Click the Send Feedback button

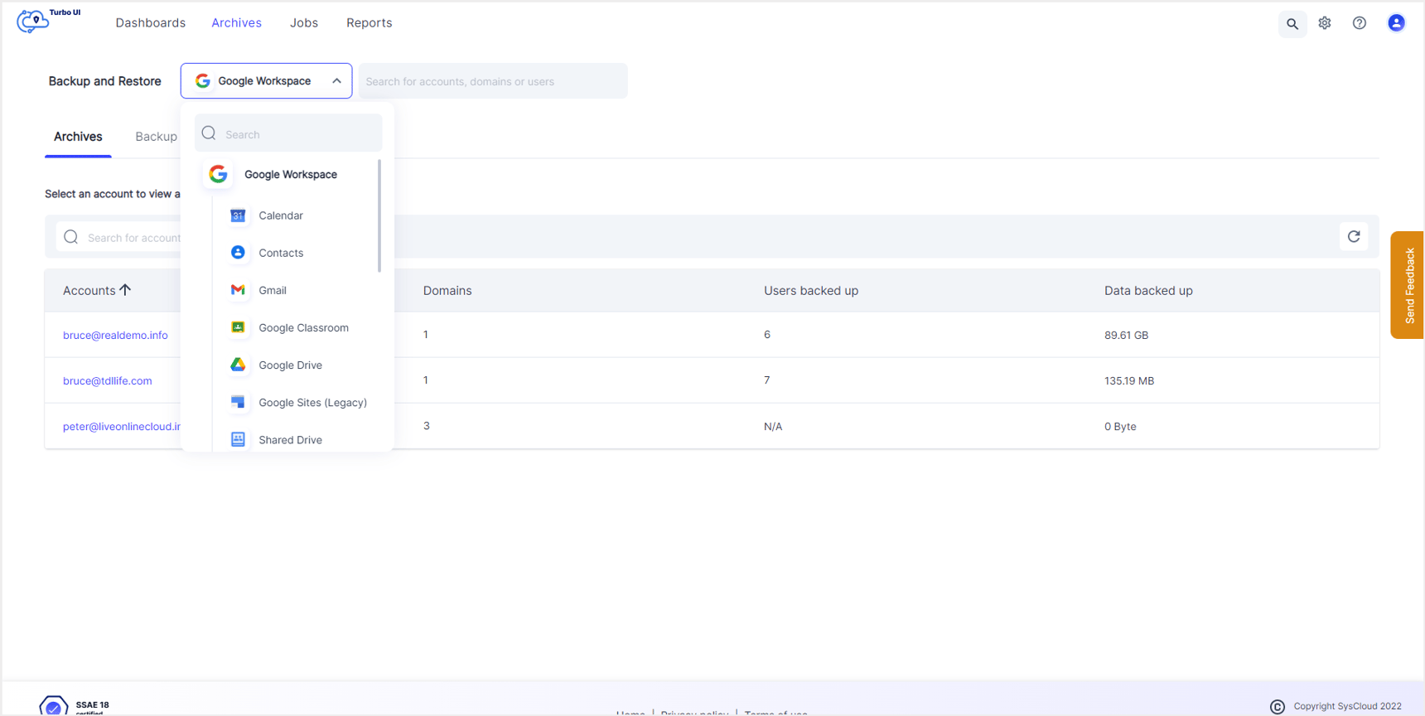(x=1408, y=285)
